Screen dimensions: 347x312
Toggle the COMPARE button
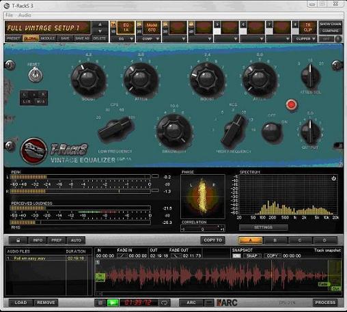click(330, 31)
